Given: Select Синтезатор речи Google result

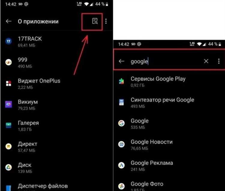Looking at the screenshot, I should tap(169, 102).
